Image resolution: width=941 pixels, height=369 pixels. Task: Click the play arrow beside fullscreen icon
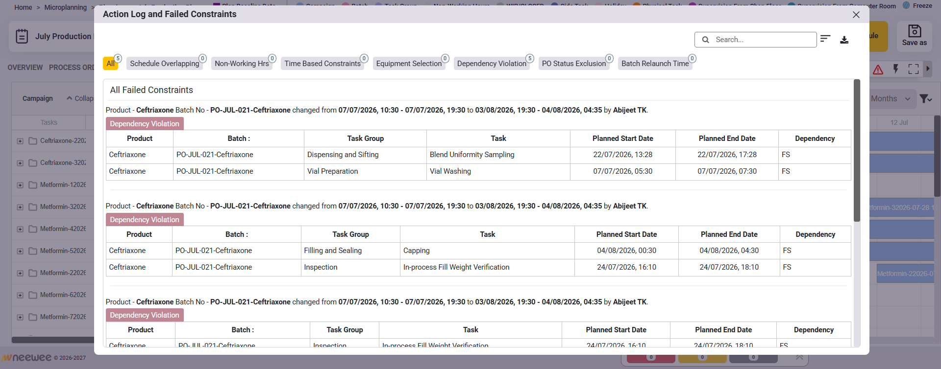tap(927, 69)
